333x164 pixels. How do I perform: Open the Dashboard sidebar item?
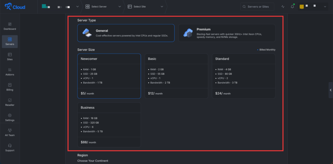click(10, 26)
